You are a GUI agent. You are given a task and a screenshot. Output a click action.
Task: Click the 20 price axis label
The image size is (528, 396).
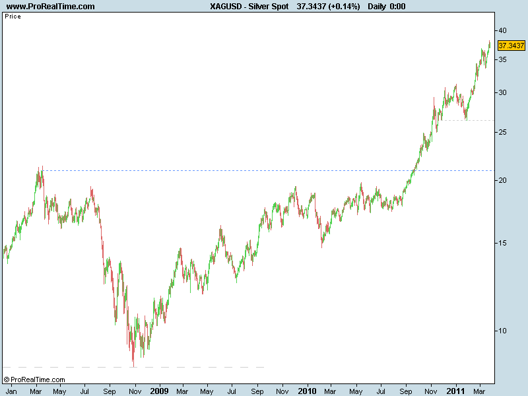coord(502,180)
